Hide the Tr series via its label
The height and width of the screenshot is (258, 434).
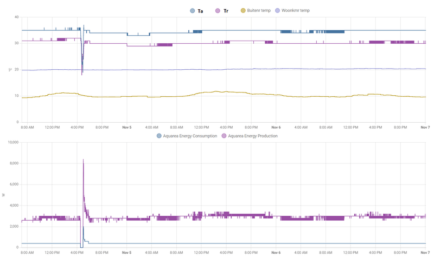(x=226, y=11)
